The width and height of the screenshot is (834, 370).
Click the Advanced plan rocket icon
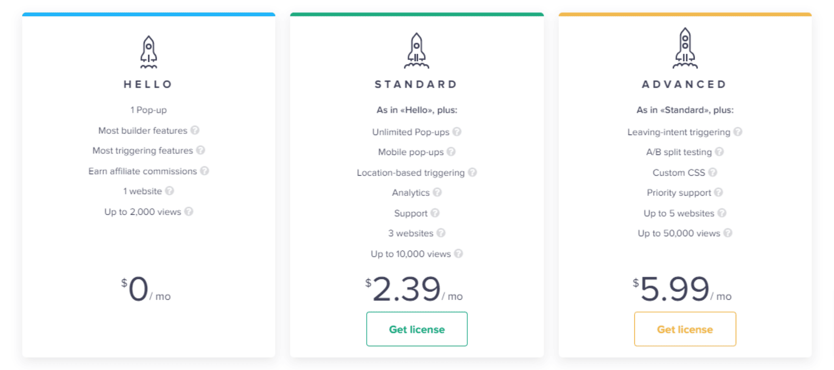(685, 48)
